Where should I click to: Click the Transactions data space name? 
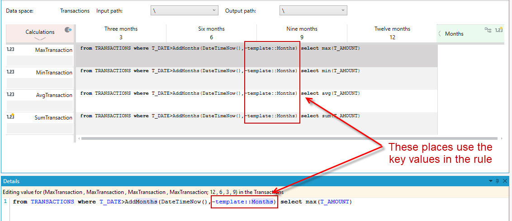[x=75, y=11]
